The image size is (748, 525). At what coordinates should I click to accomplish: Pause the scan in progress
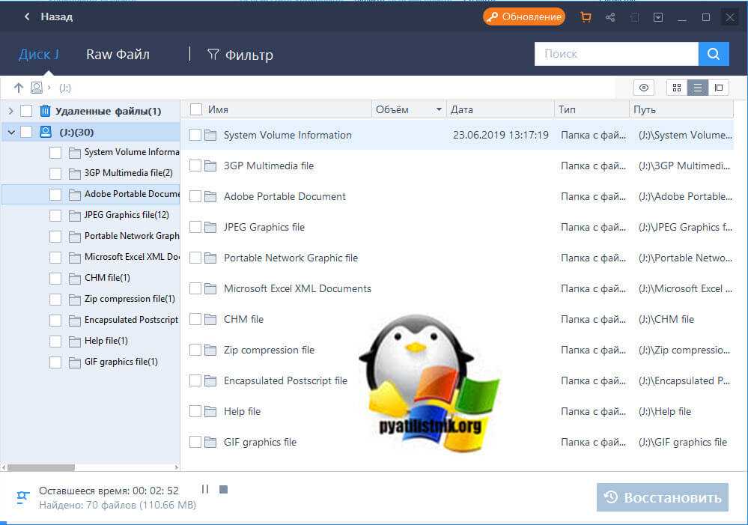[205, 489]
